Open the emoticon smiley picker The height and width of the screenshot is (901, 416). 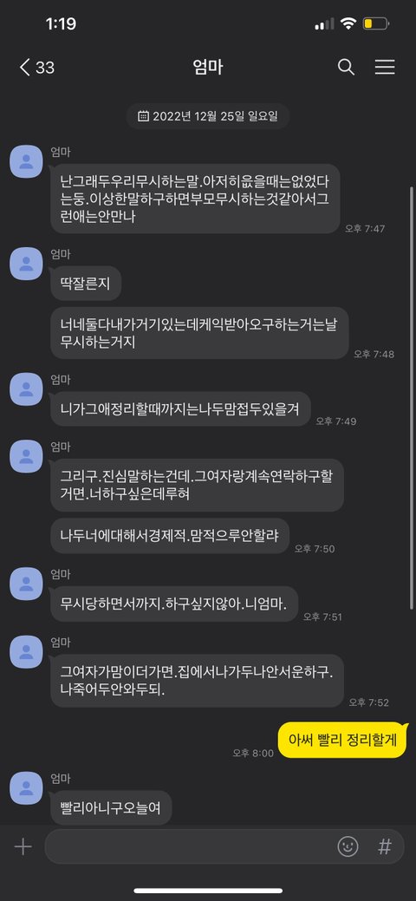(x=348, y=846)
